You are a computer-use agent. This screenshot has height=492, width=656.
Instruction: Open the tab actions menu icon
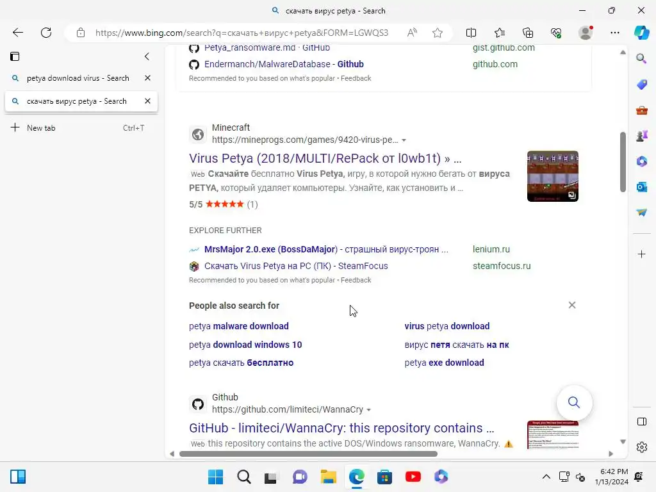pos(15,56)
